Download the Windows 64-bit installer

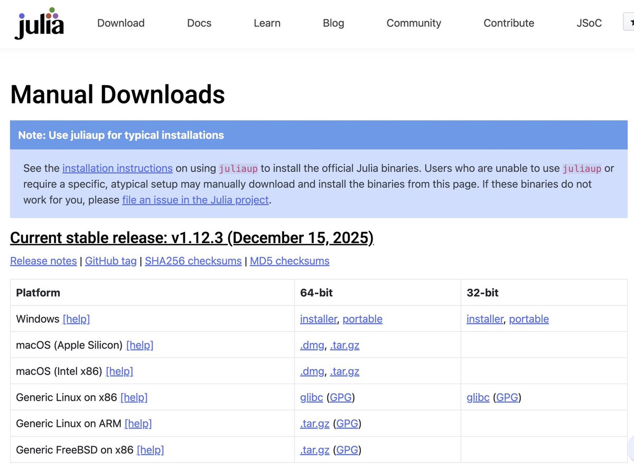tap(318, 319)
